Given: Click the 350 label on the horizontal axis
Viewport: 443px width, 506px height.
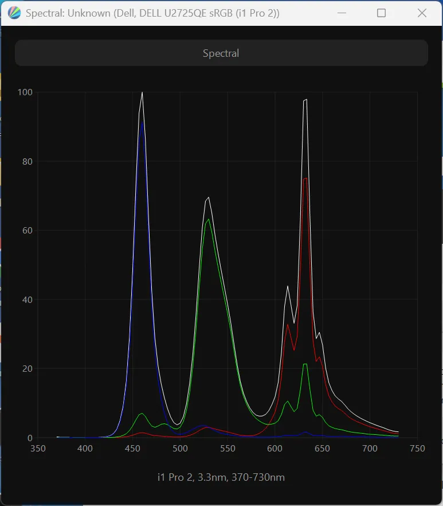Looking at the screenshot, I should click(x=38, y=449).
